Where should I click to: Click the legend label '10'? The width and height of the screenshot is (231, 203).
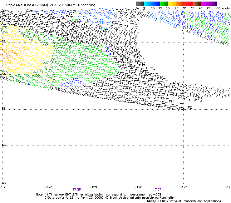(153, 8)
